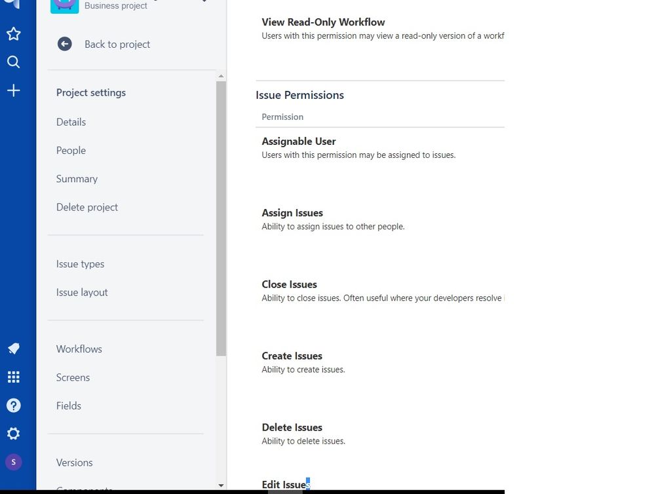Open Screens settings
Image resolution: width=654 pixels, height=494 pixels.
73,377
